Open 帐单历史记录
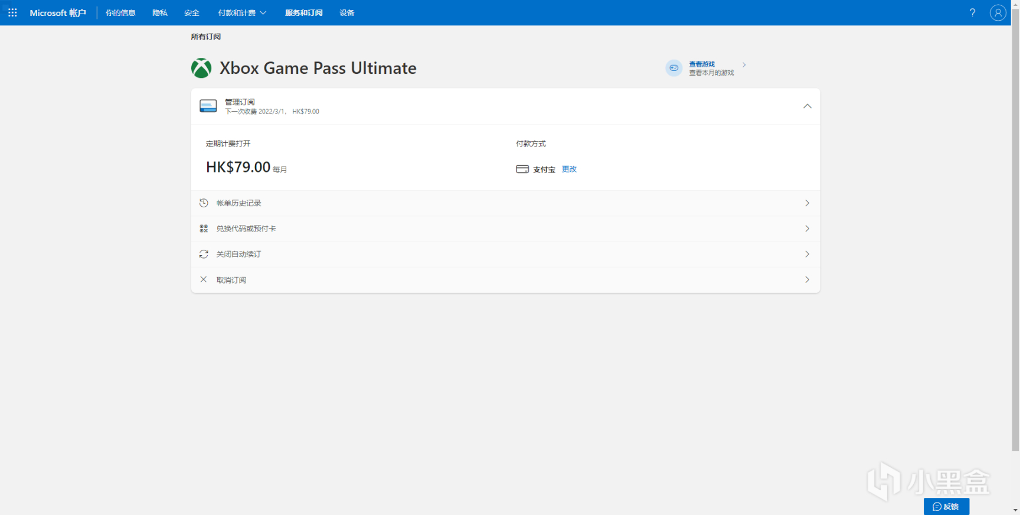The height and width of the screenshot is (515, 1020). coord(505,203)
